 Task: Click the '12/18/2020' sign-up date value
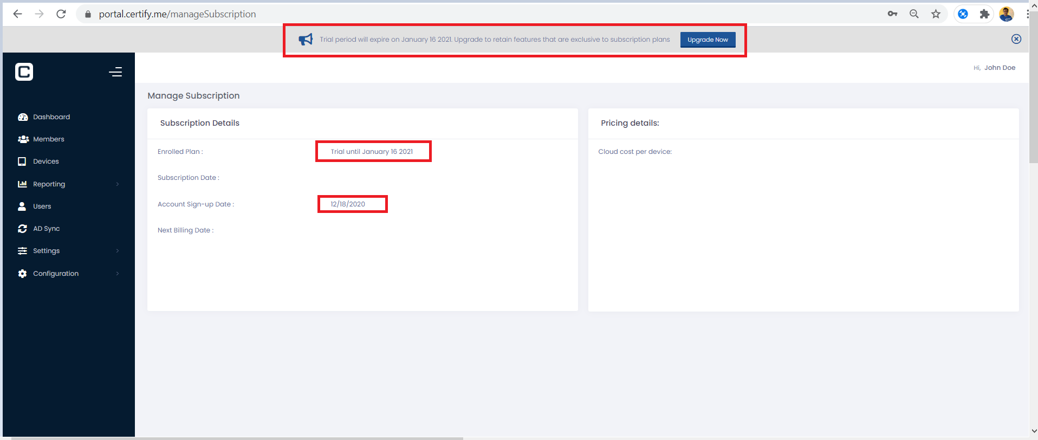pyautogui.click(x=348, y=204)
